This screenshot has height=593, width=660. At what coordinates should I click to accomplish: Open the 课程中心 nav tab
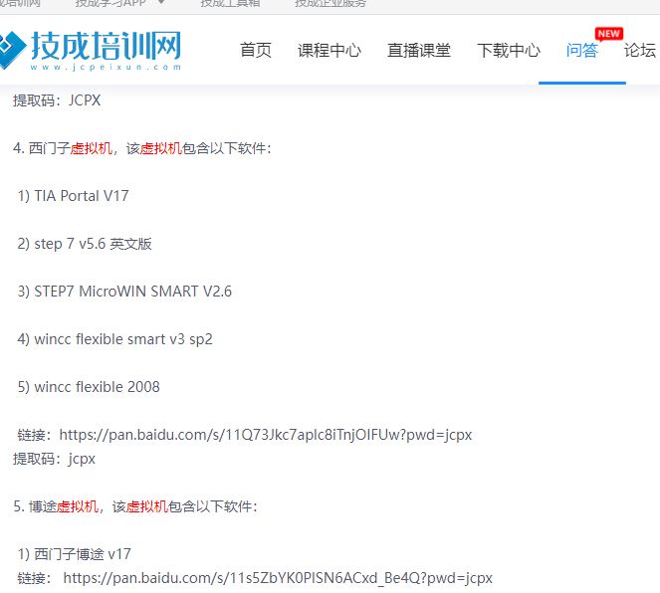click(x=330, y=50)
